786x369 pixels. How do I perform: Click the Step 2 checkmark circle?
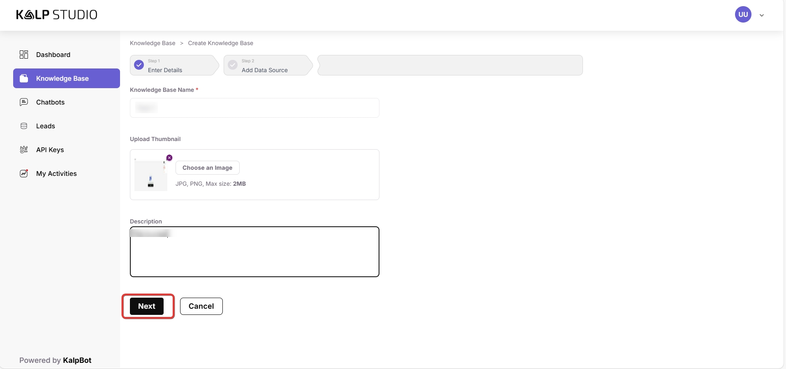coord(233,65)
